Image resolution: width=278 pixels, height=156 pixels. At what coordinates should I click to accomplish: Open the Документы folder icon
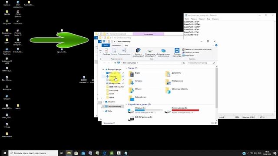[x=168, y=74]
